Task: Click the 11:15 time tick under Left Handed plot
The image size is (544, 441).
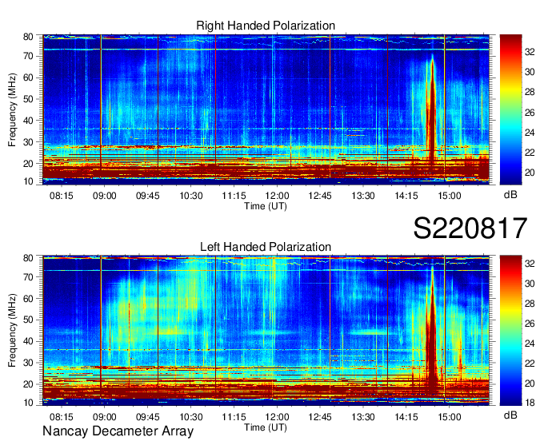Action: [x=234, y=416]
